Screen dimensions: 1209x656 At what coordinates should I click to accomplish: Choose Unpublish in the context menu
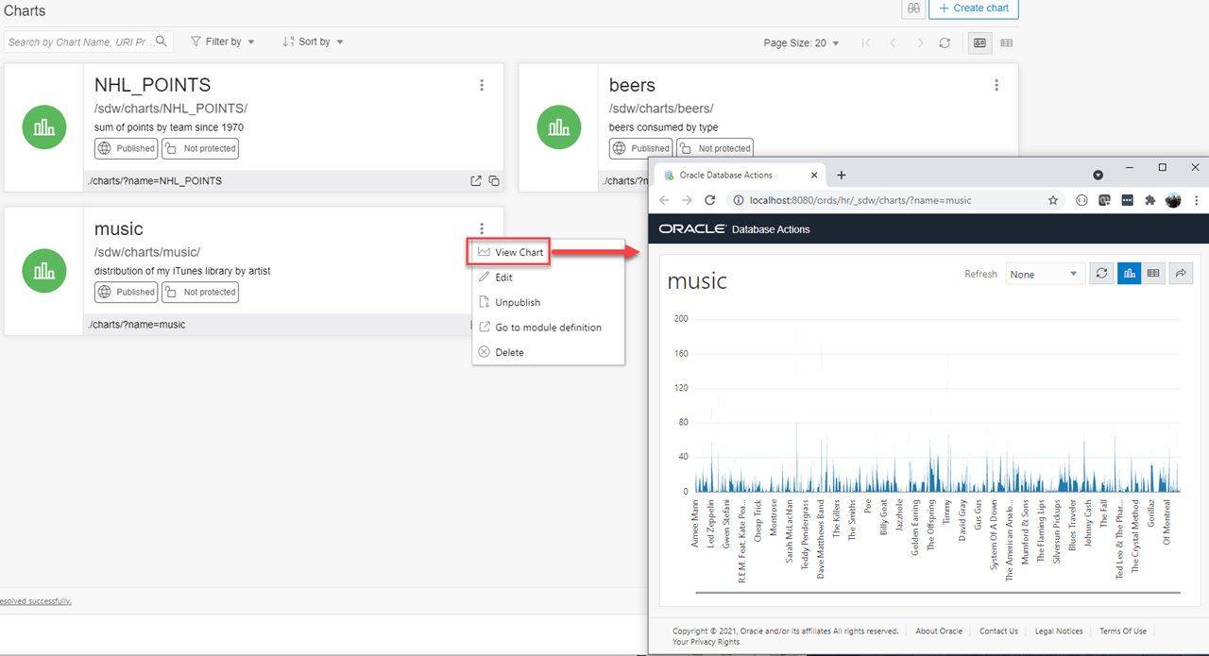coord(518,302)
